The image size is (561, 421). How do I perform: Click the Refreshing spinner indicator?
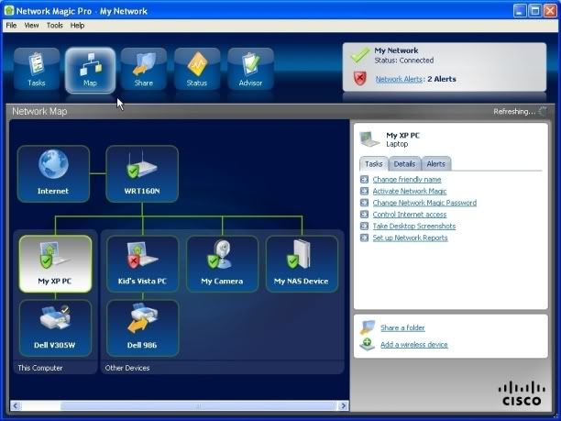543,111
